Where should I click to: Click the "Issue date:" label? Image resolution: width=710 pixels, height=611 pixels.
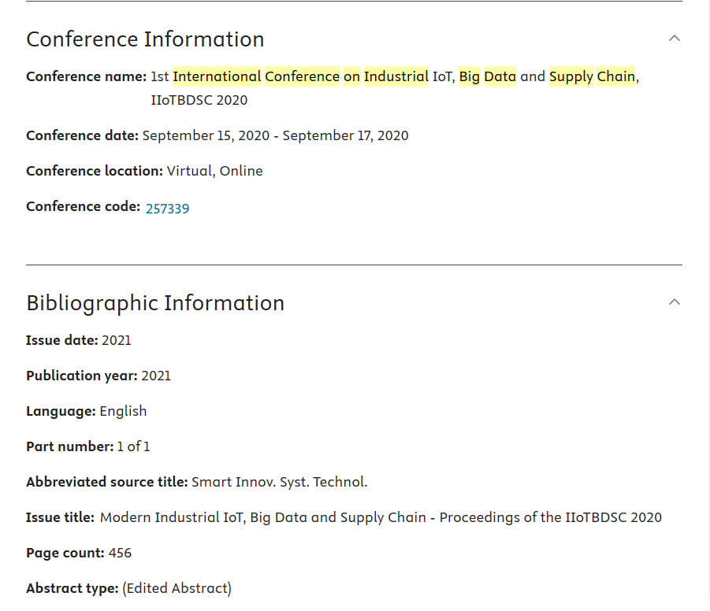(x=61, y=340)
